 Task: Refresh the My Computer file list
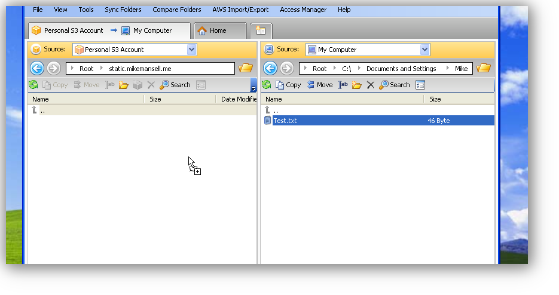(x=266, y=85)
